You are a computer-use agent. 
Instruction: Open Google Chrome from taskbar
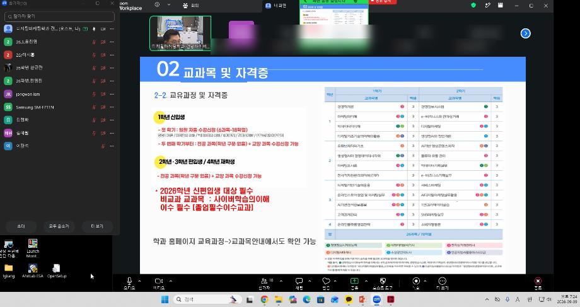tap(264, 299)
